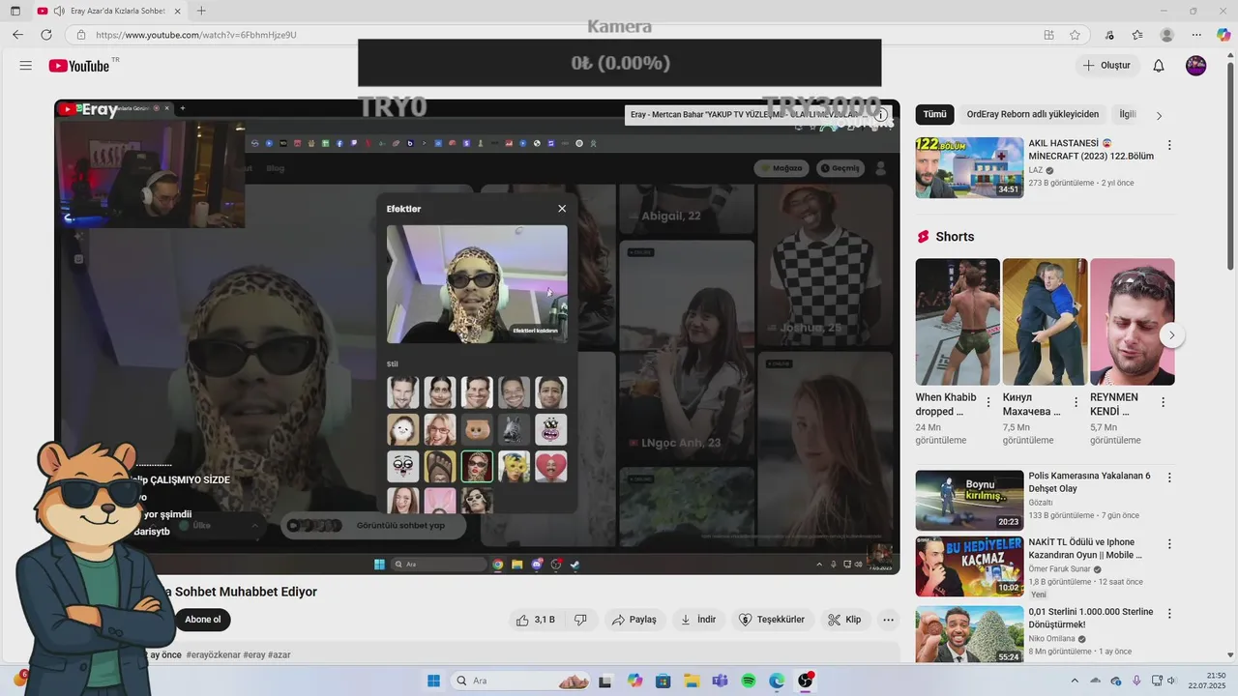This screenshot has height=696, width=1238.
Task: Add page to favorites star icon
Action: pyautogui.click(x=1075, y=35)
